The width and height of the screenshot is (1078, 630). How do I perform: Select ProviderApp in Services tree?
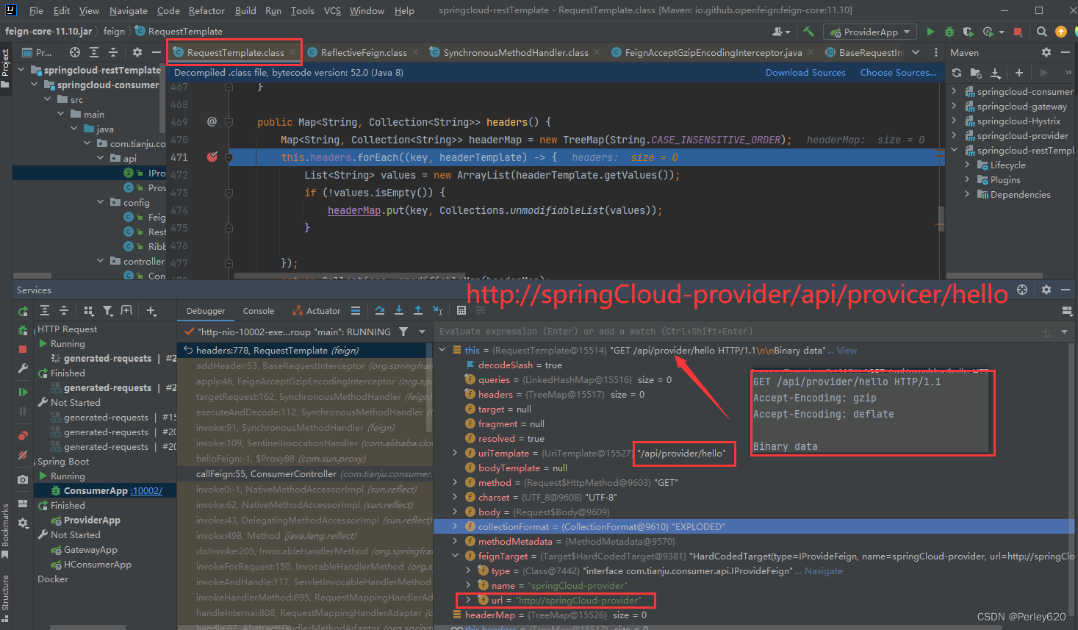(x=92, y=520)
